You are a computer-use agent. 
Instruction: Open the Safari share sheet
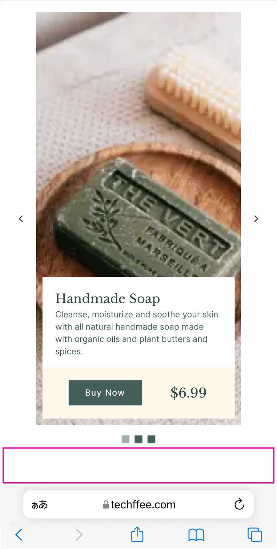tap(137, 534)
